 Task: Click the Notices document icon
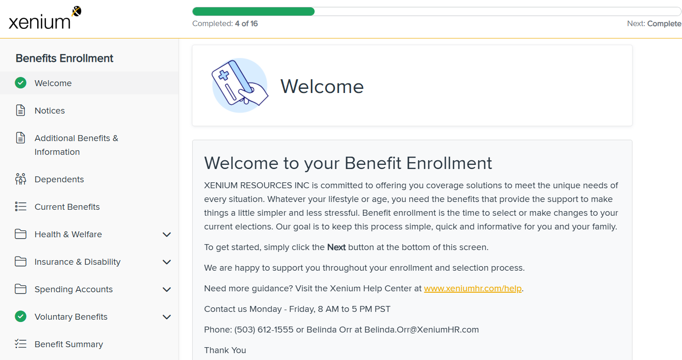click(x=21, y=110)
